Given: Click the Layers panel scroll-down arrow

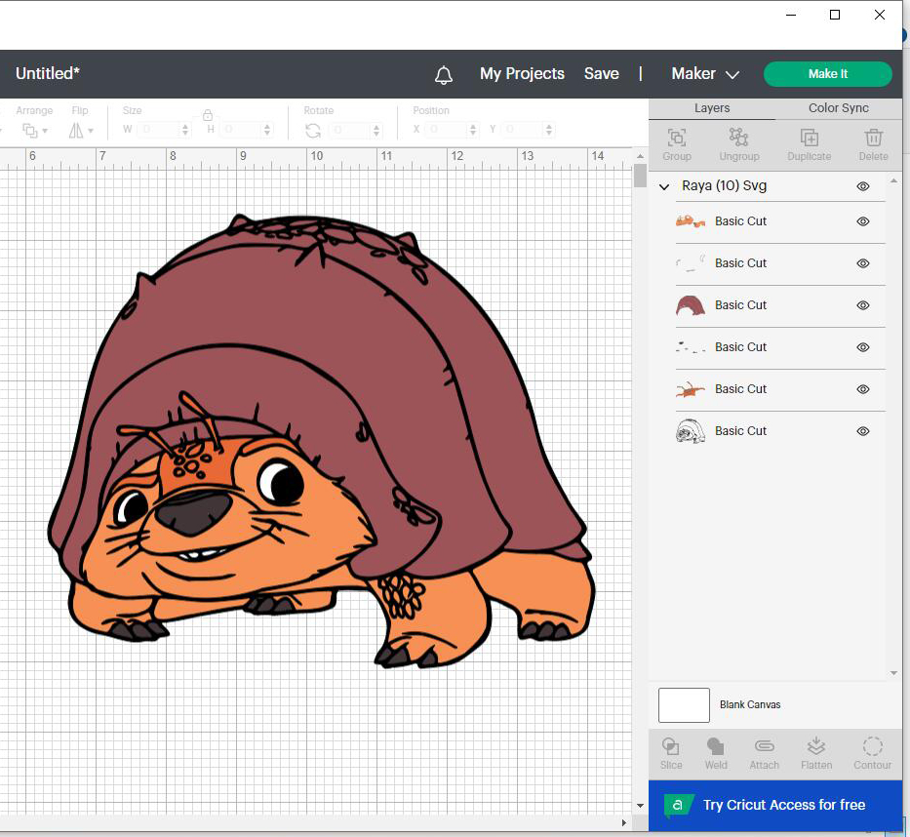Looking at the screenshot, I should click(x=893, y=673).
